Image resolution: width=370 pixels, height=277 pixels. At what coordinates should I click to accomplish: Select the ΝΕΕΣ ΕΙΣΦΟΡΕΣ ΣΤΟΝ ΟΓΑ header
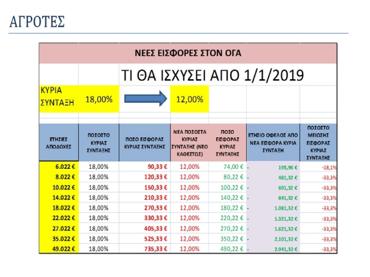click(187, 53)
